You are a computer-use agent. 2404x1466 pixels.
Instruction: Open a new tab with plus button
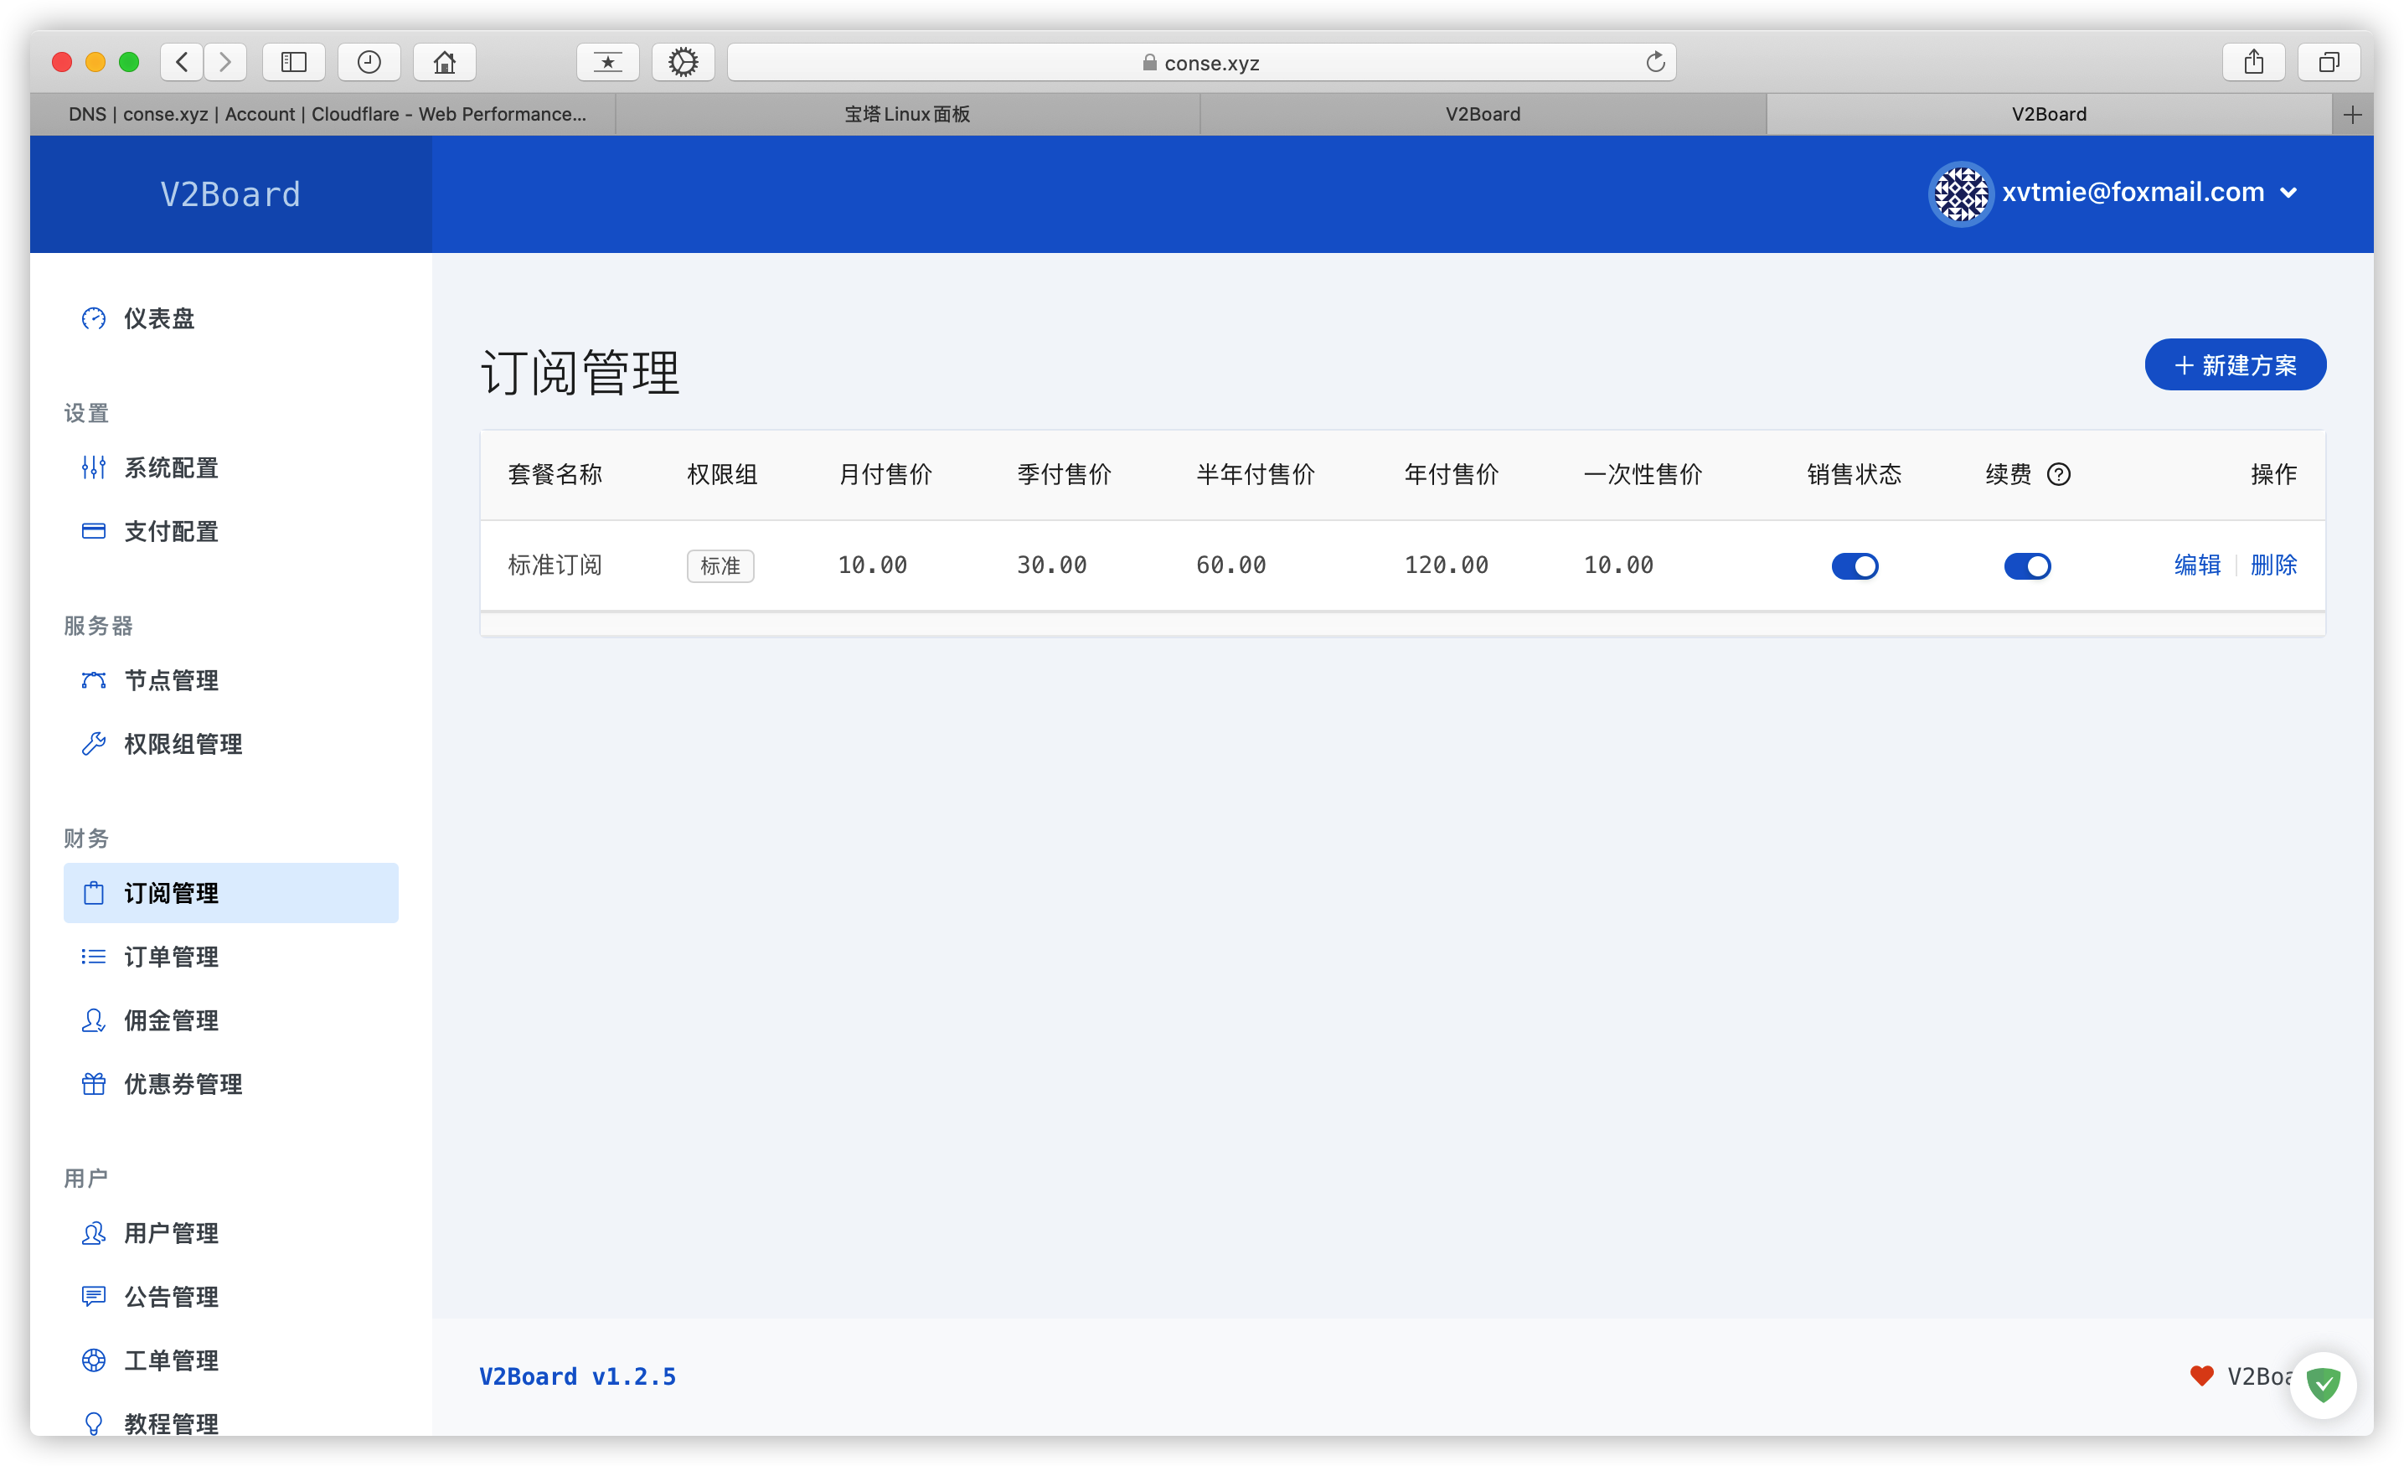tap(2352, 114)
